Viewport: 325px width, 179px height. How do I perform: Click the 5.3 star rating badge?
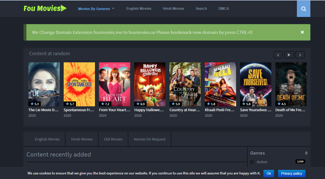tap(35, 104)
